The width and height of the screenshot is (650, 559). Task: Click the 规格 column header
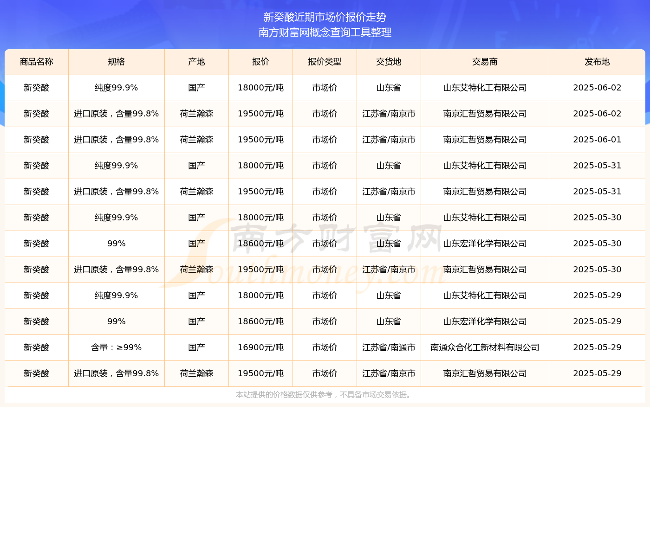[117, 62]
